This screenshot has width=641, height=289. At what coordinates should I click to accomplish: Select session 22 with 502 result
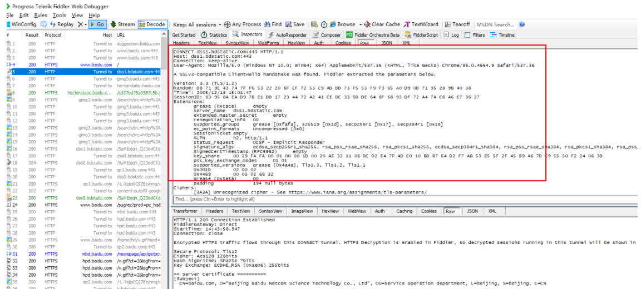click(x=84, y=191)
